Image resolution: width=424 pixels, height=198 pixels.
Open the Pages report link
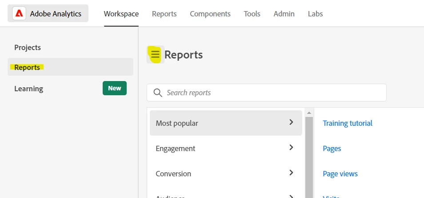tap(332, 148)
